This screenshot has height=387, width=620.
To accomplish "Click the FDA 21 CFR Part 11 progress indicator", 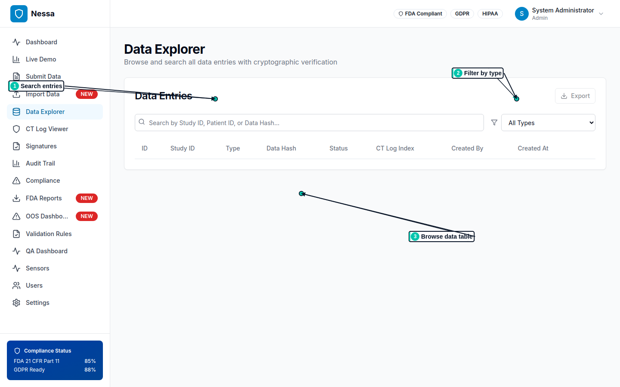I will tap(54, 361).
